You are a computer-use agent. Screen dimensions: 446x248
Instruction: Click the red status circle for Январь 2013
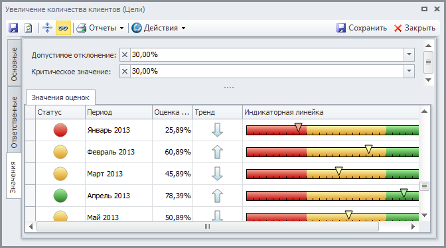[60, 130]
